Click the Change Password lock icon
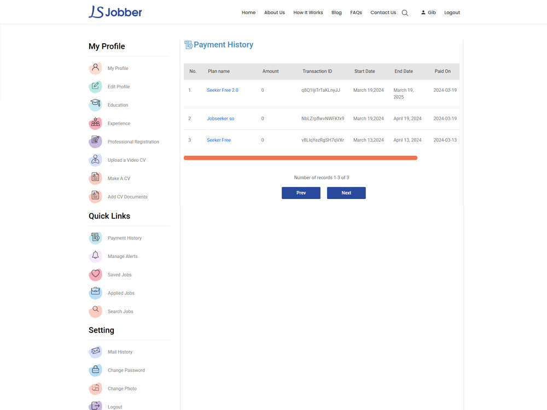The width and height of the screenshot is (547, 410). pos(95,370)
